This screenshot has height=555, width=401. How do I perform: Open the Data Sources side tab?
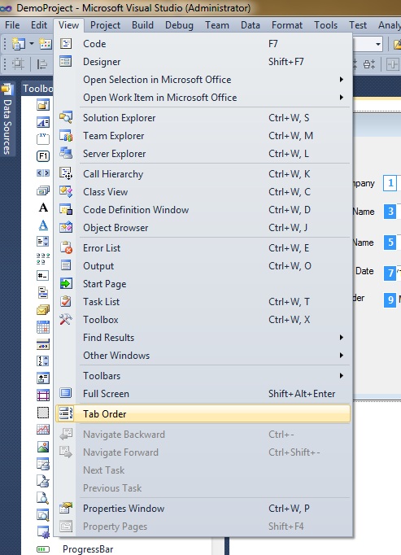7,120
